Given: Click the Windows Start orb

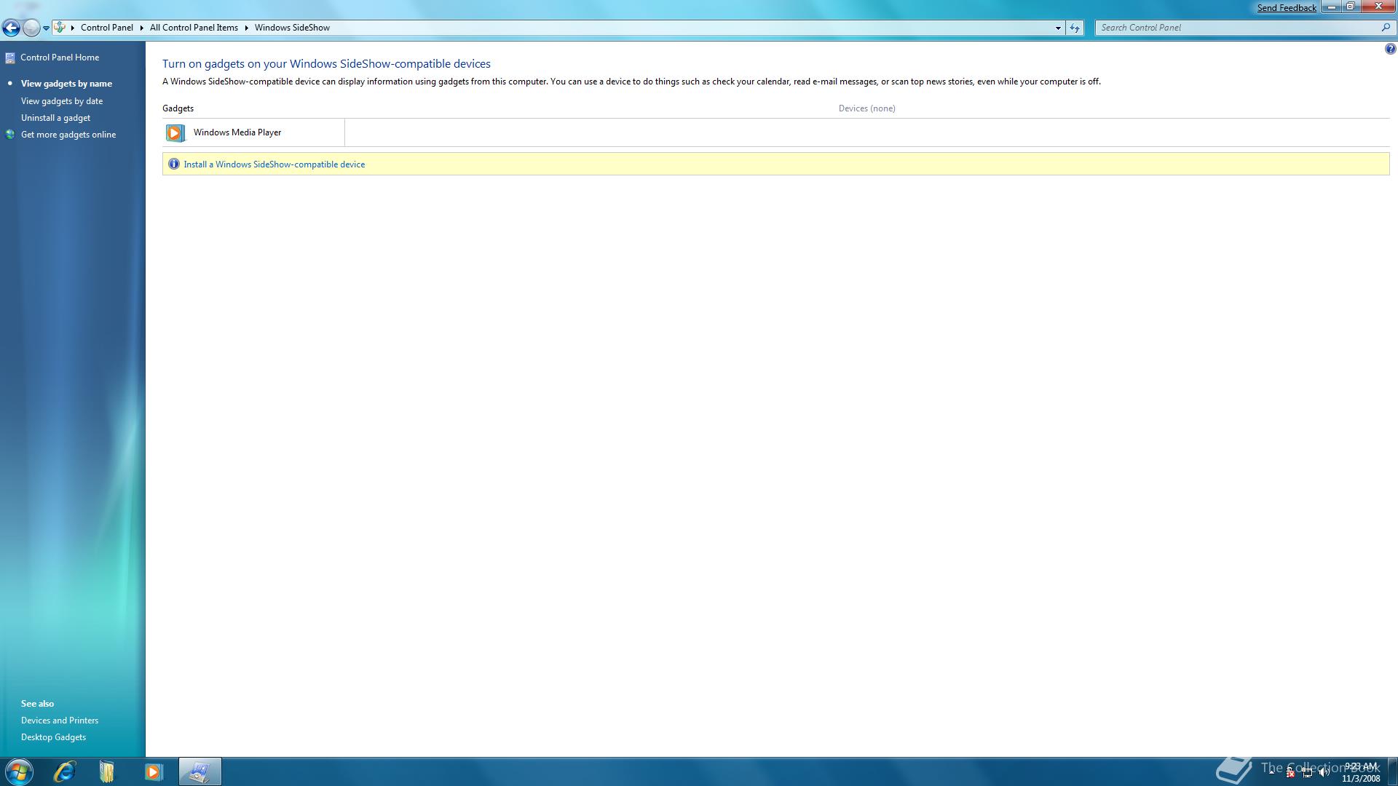Looking at the screenshot, I should [x=19, y=771].
